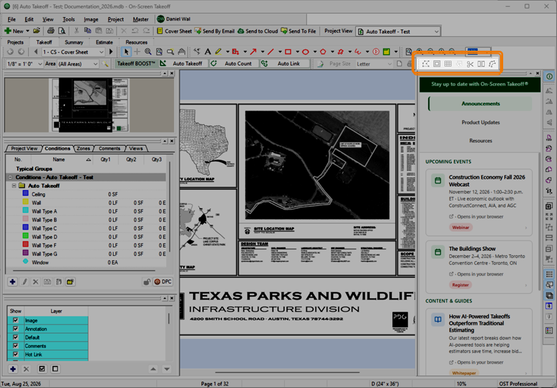Click the Scissors cut tool icon
This screenshot has width=557, height=388.
coord(470,64)
